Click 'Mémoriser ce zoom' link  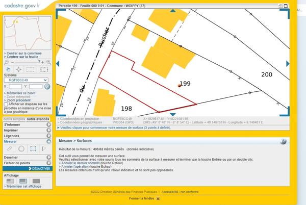(20, 93)
